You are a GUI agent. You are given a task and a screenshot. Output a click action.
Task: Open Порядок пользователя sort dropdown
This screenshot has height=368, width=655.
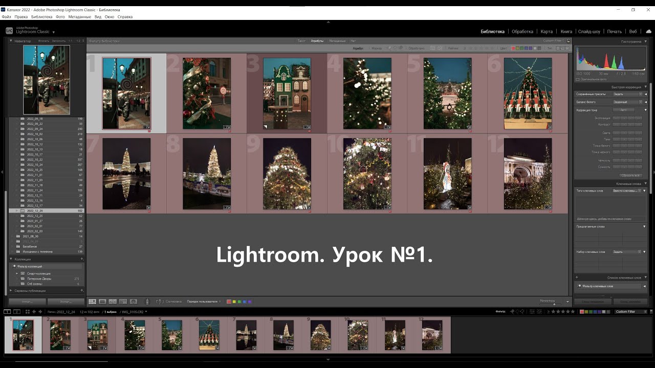pos(204,302)
